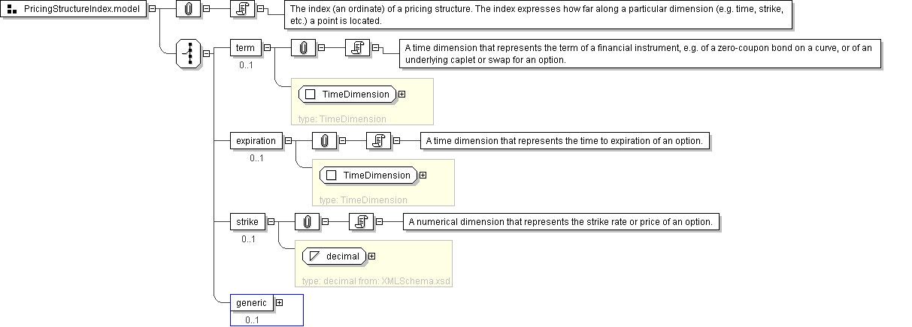Click the annotation paperclip icon next to expiration
The width and height of the screenshot is (912, 327).
324,140
